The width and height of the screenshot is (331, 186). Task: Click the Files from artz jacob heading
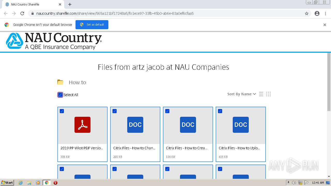click(x=163, y=67)
